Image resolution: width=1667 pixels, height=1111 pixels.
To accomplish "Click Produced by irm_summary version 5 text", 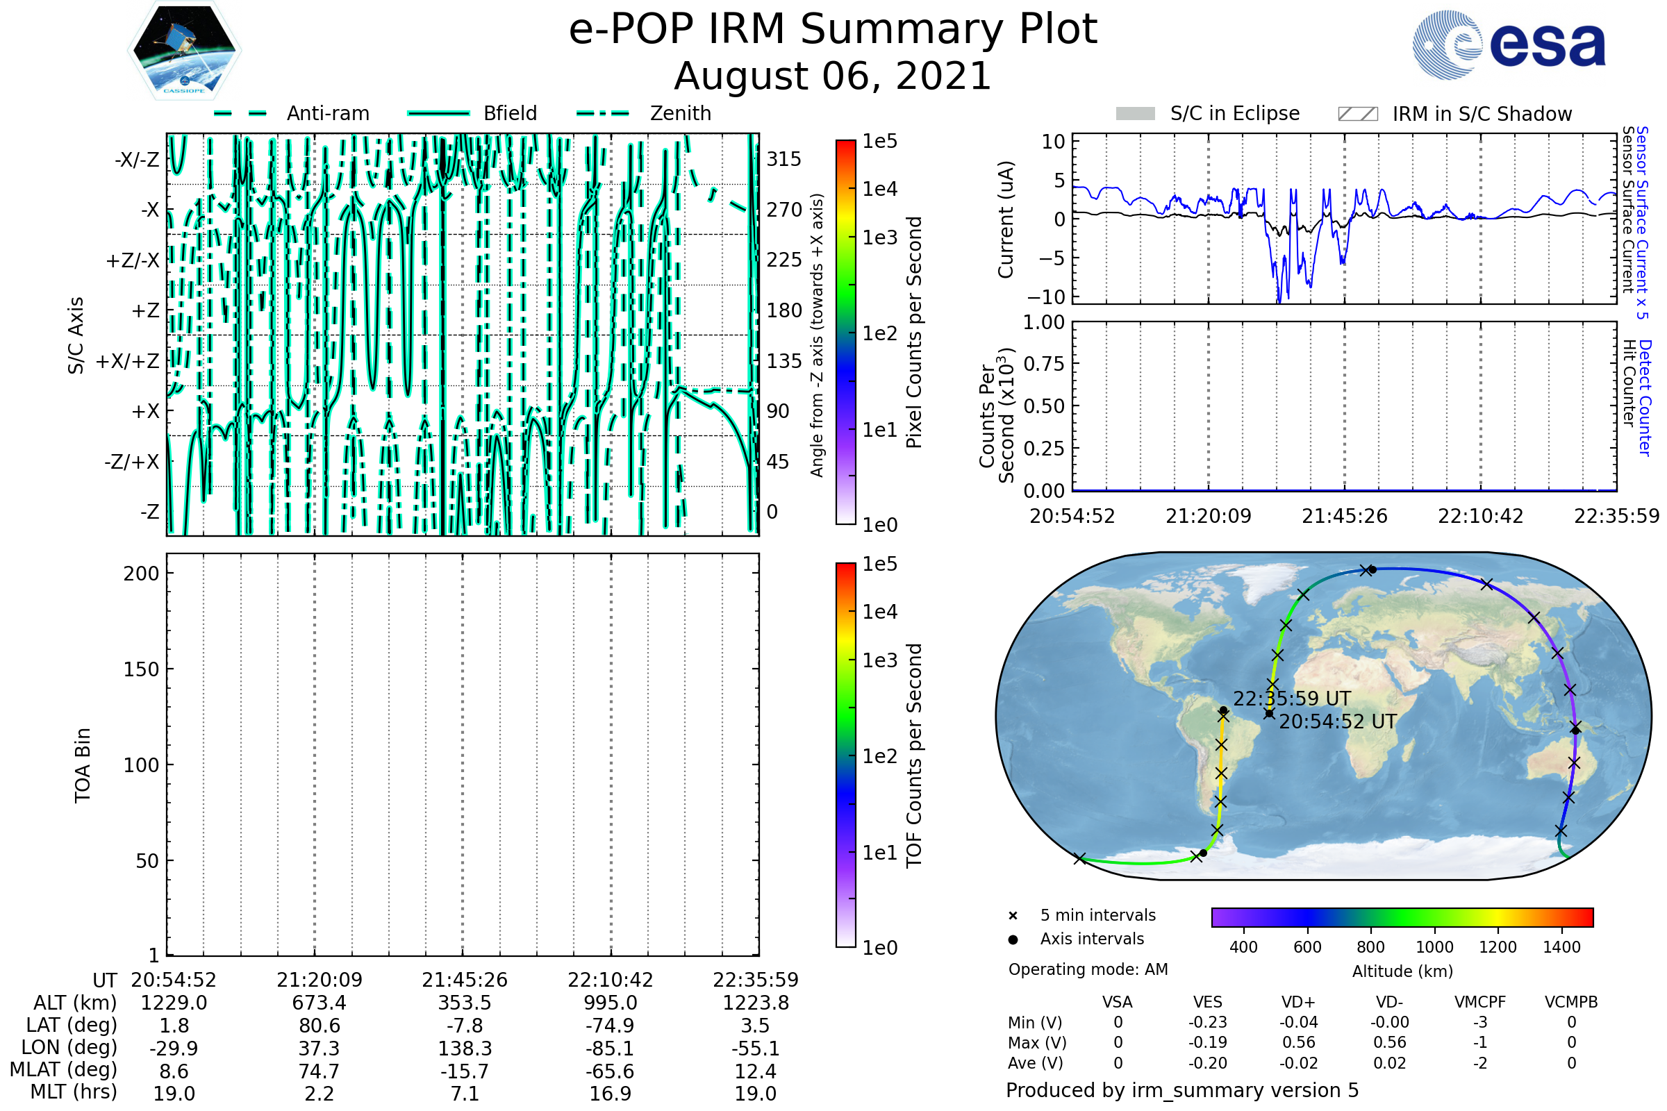I will point(1181,1089).
